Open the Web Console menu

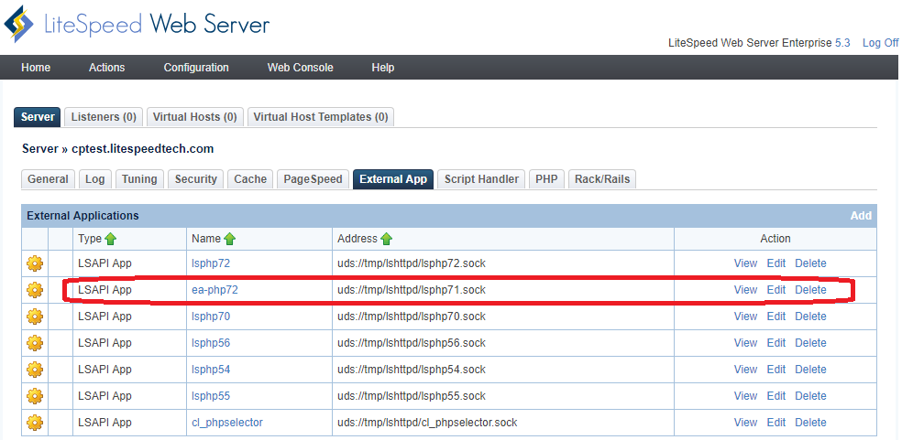pos(301,67)
